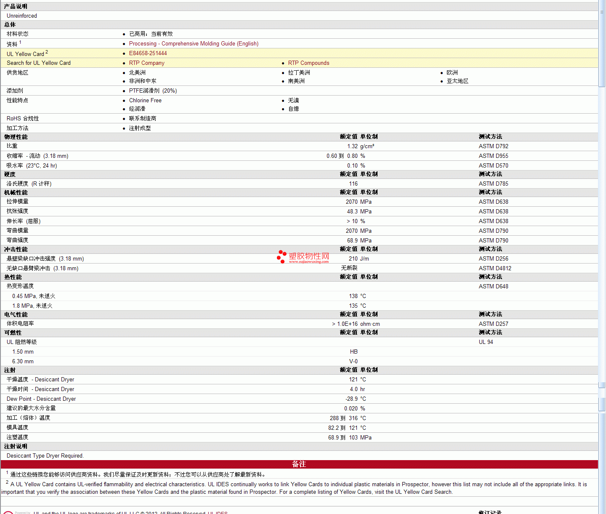This screenshot has width=606, height=514.
Task: Select the ASTM D570 test method
Action: [493, 165]
